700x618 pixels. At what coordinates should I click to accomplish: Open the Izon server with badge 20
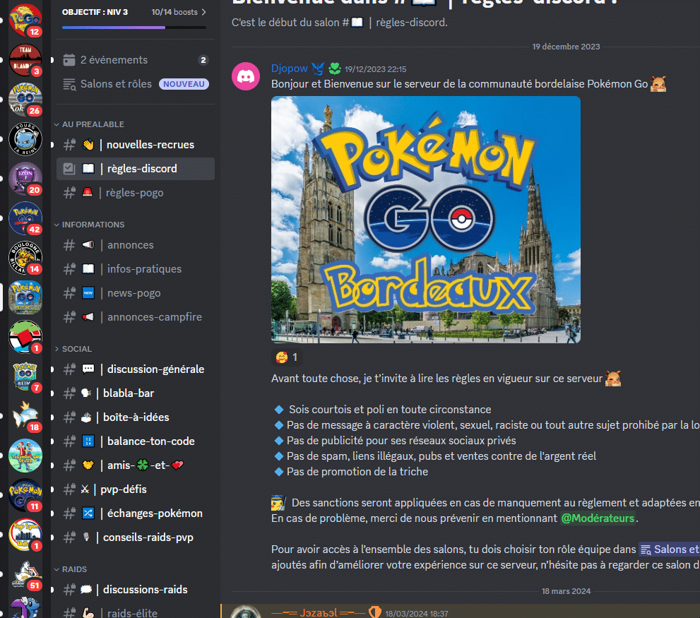[x=25, y=179]
